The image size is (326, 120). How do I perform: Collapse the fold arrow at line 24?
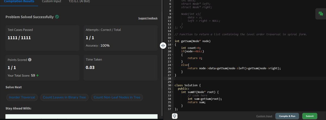coord(173,65)
